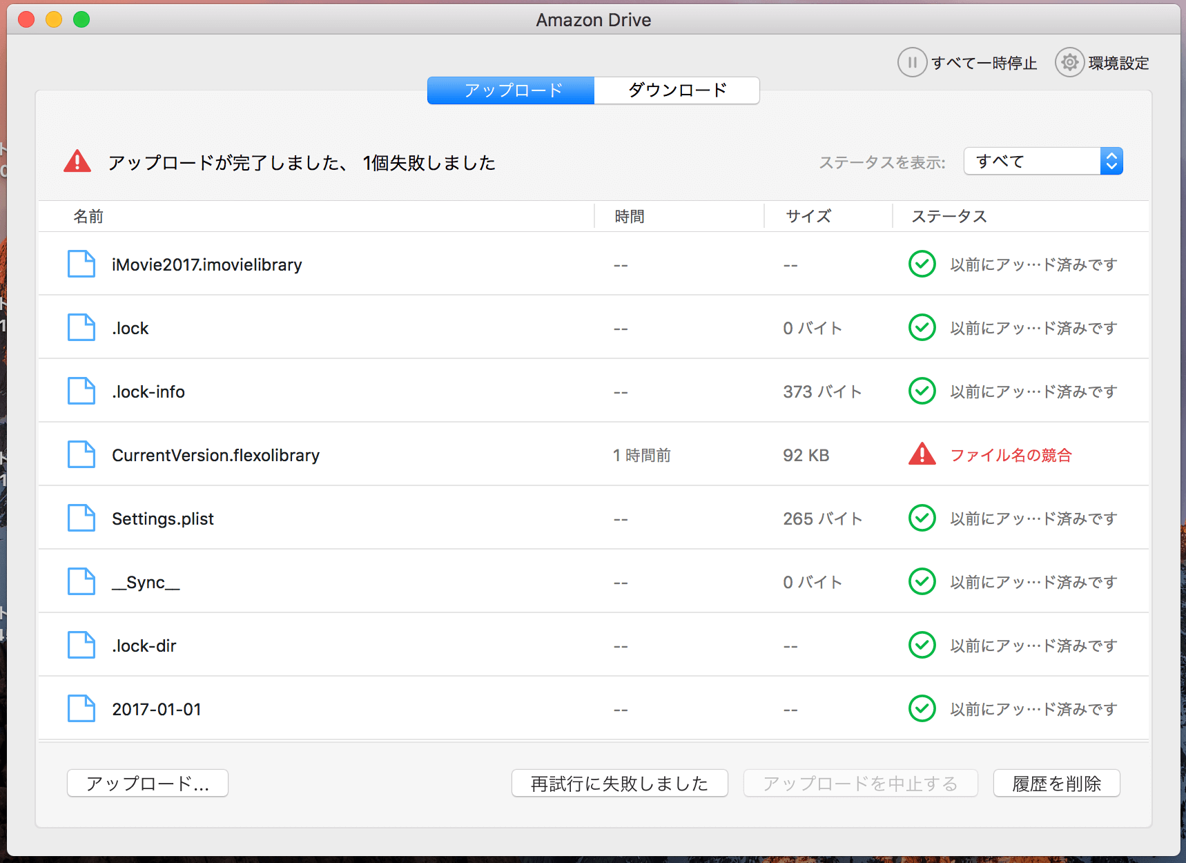Click the 再試行に失敗しました button
This screenshot has width=1186, height=863.
(x=619, y=783)
